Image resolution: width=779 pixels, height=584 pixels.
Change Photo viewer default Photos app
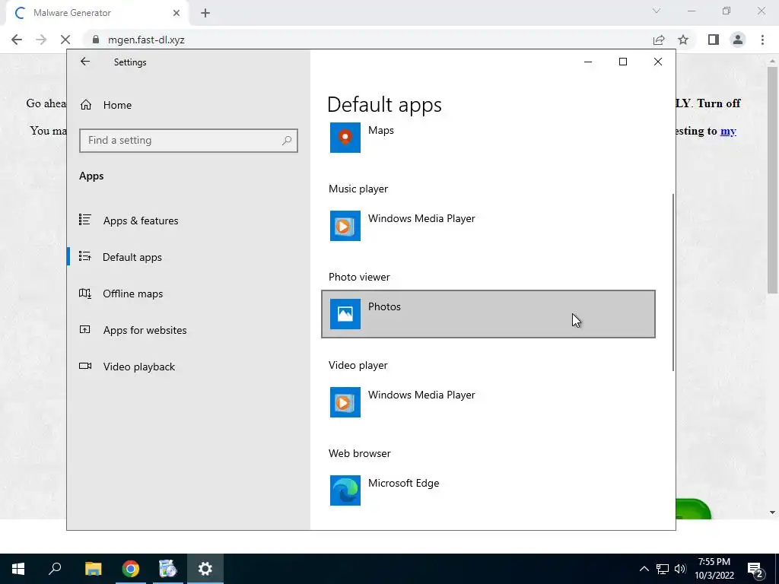coord(488,314)
